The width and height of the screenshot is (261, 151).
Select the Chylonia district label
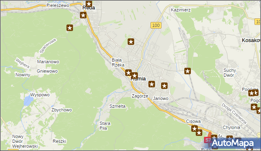point(231,127)
